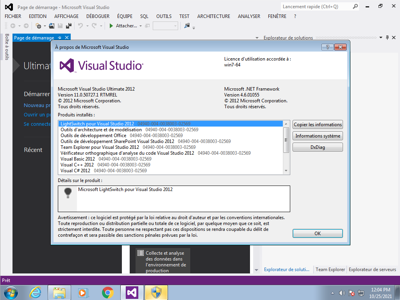This screenshot has height=300, width=400.
Task: Switch to the Team Explorer tab
Action: click(x=330, y=270)
